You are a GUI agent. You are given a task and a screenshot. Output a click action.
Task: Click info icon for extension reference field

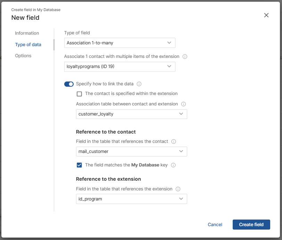click(178, 189)
